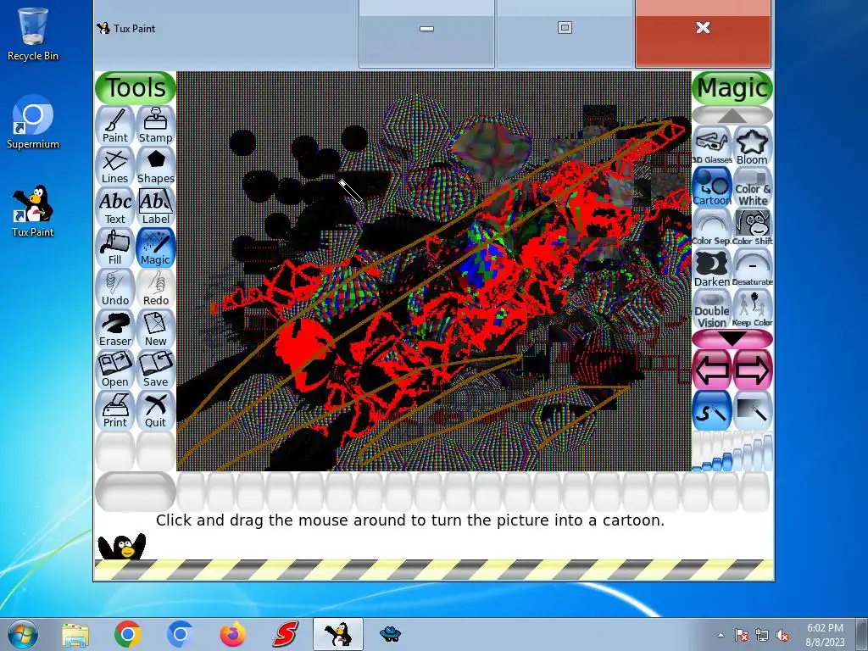Viewport: 868px width, 651px height.
Task: Go to next magic group arrow
Action: (x=753, y=370)
